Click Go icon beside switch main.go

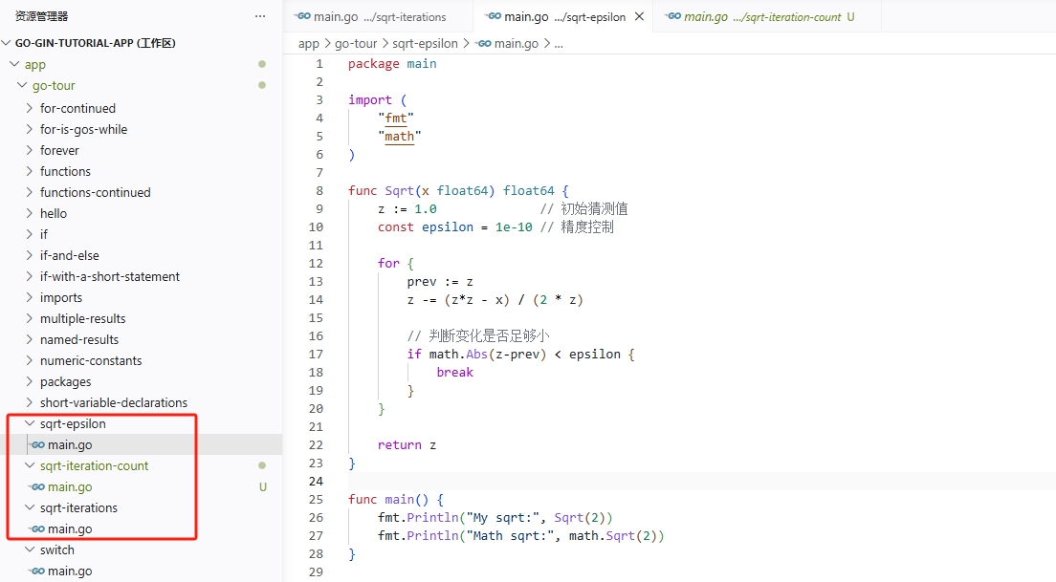pos(37,571)
